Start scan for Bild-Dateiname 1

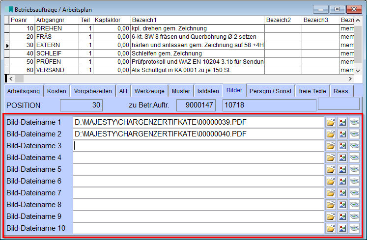pyautogui.click(x=354, y=122)
